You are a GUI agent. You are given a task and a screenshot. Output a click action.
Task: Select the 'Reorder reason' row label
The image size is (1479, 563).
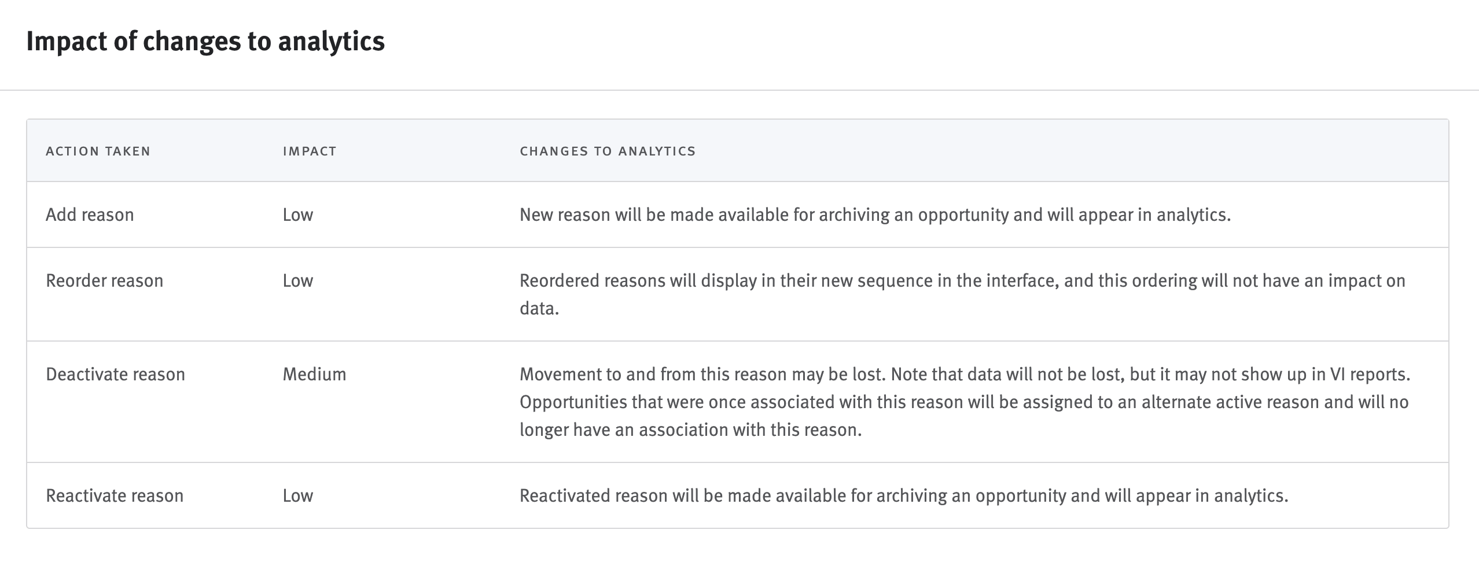(x=104, y=281)
